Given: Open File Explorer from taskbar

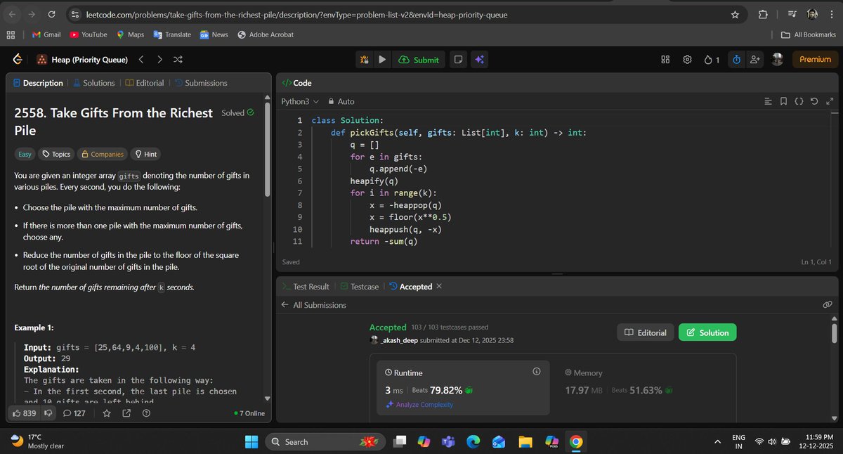Looking at the screenshot, I should click(525, 442).
